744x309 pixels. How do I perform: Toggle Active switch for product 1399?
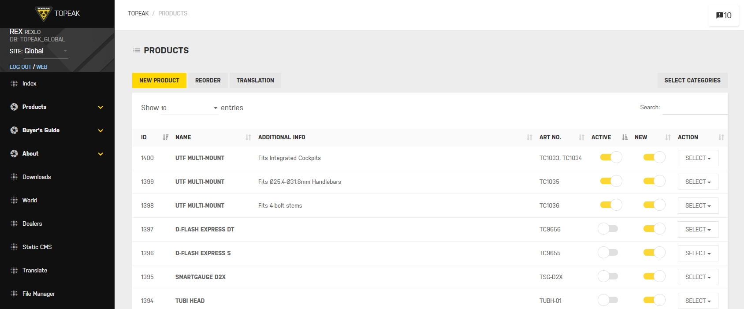[x=610, y=181]
